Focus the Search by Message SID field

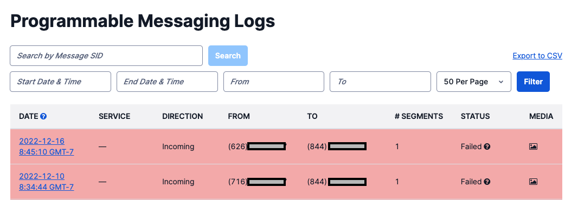(106, 56)
